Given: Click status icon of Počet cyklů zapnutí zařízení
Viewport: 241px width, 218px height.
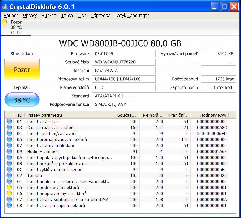Looking at the screenshot, I should (x=9, y=169).
